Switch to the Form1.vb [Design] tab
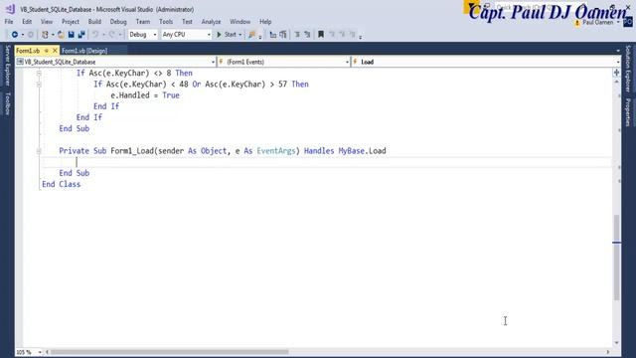The image size is (636, 358). 84,51
